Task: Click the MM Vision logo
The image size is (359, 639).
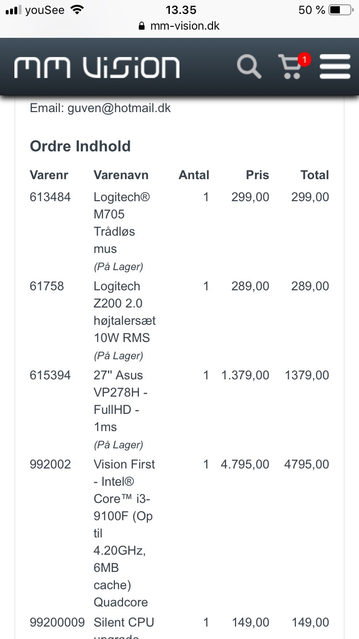Action: coord(97,68)
